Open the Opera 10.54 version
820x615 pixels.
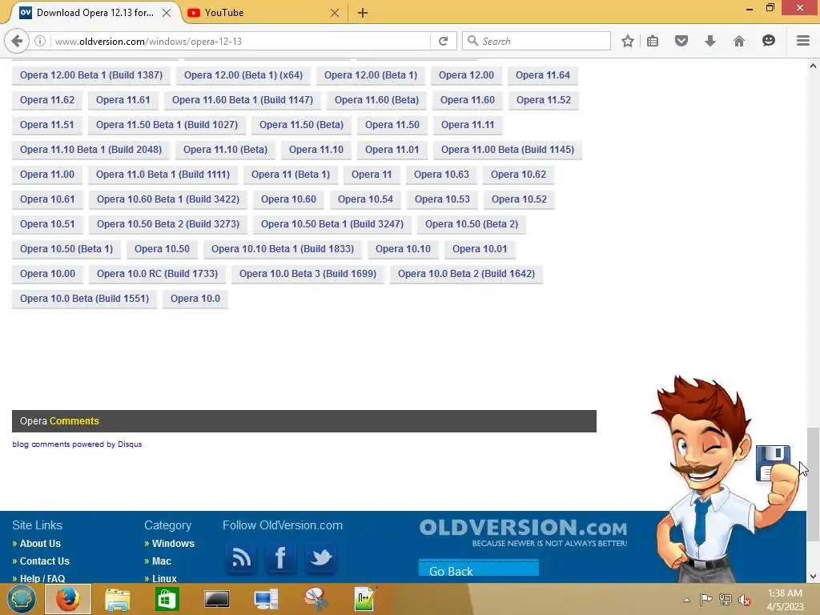[x=365, y=199]
